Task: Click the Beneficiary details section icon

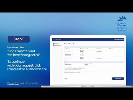Action: coord(65,47)
